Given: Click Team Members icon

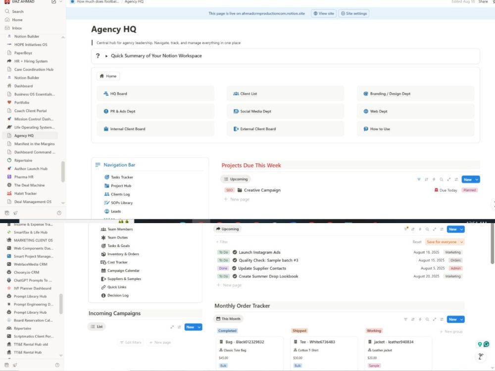Looking at the screenshot, I should click(103, 229).
